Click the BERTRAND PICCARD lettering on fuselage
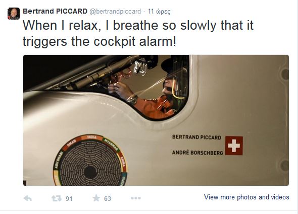 (196, 137)
